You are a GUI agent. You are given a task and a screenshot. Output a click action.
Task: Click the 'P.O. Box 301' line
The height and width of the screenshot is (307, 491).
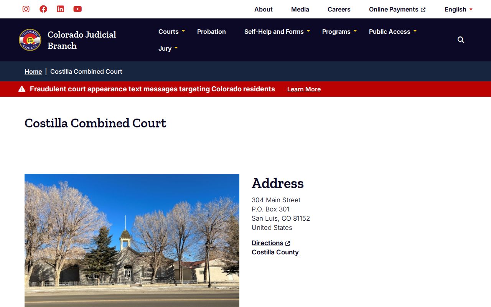271,209
